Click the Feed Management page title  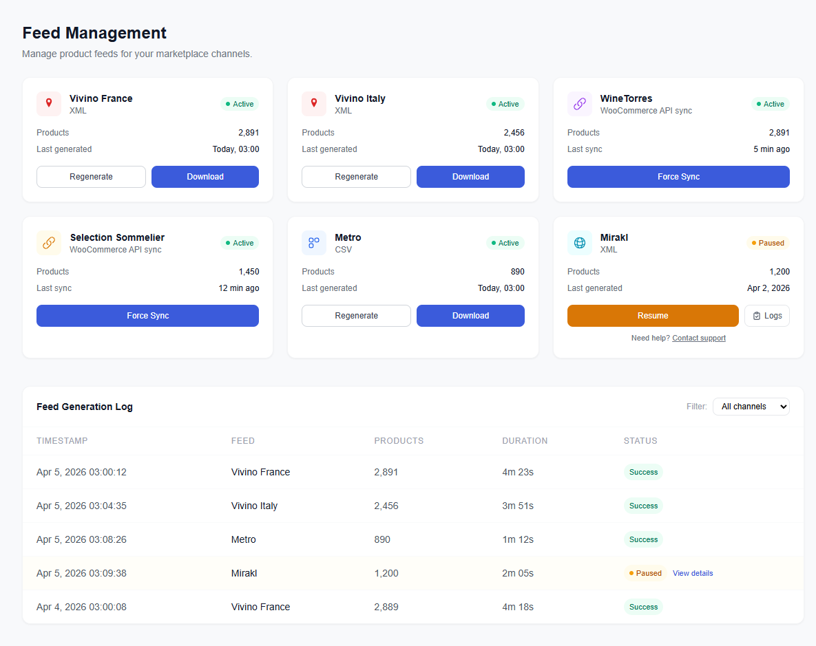94,33
